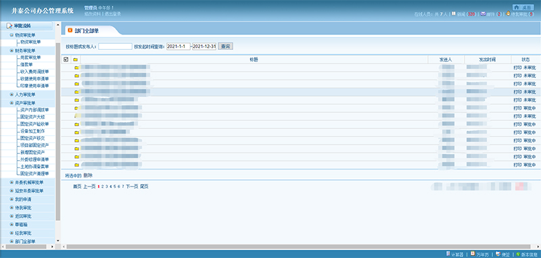
Task: Toggle the select-all checkbox in table header
Action: (x=66, y=59)
